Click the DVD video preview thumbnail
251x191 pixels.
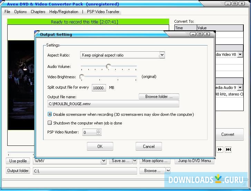[21, 85]
